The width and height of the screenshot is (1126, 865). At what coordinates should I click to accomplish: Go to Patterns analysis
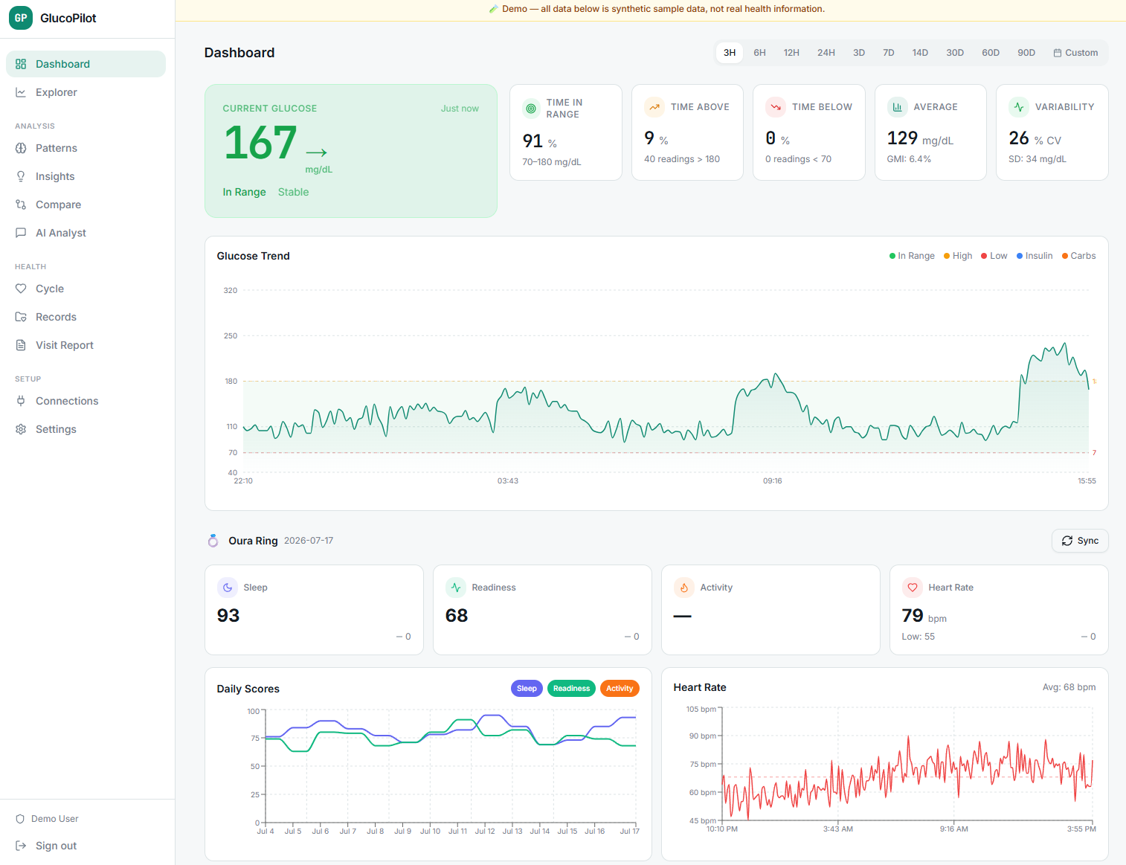tap(86, 148)
